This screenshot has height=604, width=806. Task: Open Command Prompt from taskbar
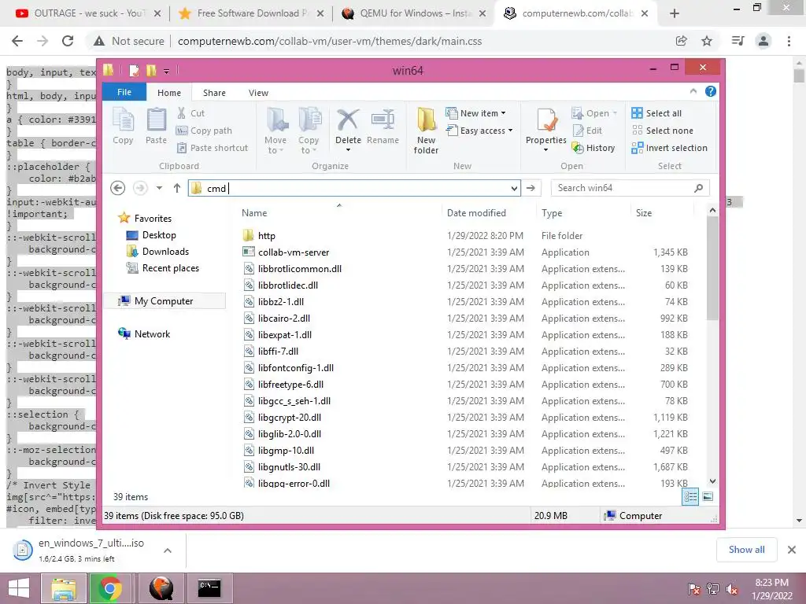pos(209,588)
